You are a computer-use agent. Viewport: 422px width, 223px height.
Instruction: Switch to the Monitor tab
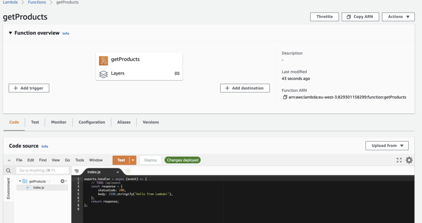59,122
